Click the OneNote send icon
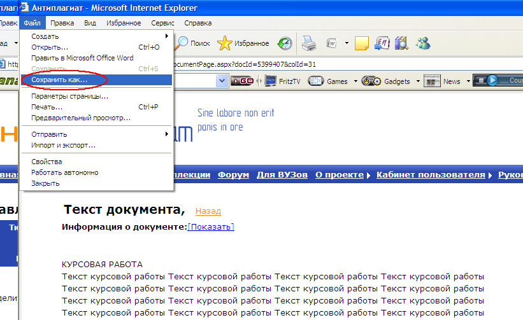 pyautogui.click(x=382, y=43)
